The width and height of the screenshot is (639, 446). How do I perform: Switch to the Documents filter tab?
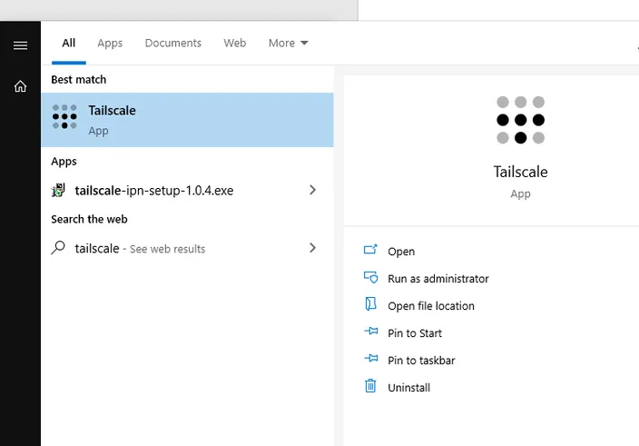point(173,43)
